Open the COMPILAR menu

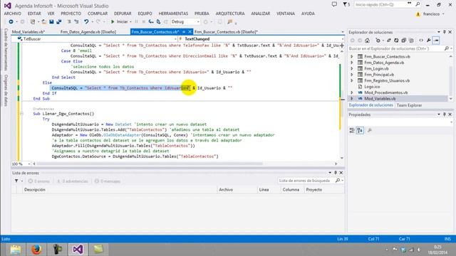click(98, 14)
